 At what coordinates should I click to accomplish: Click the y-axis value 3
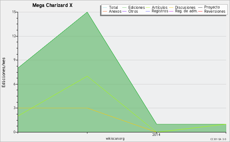tap(15, 108)
